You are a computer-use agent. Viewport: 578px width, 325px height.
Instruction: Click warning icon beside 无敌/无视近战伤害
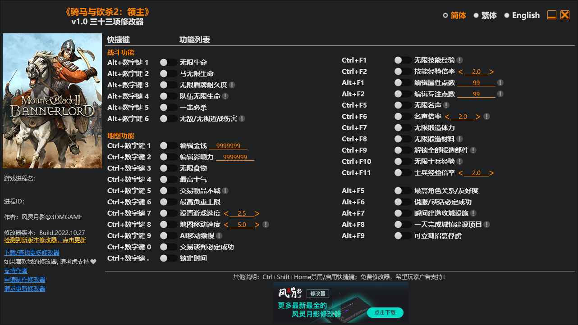[x=243, y=118]
